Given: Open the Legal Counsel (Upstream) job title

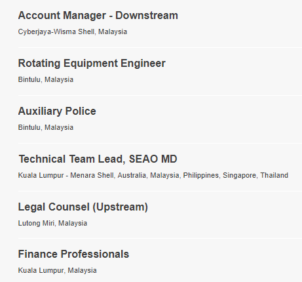Looking at the screenshot, I should pyautogui.click(x=83, y=207).
